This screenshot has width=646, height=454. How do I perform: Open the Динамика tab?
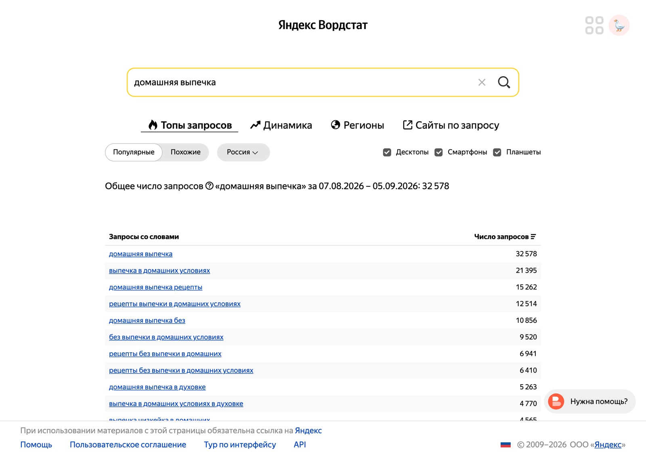[281, 125]
